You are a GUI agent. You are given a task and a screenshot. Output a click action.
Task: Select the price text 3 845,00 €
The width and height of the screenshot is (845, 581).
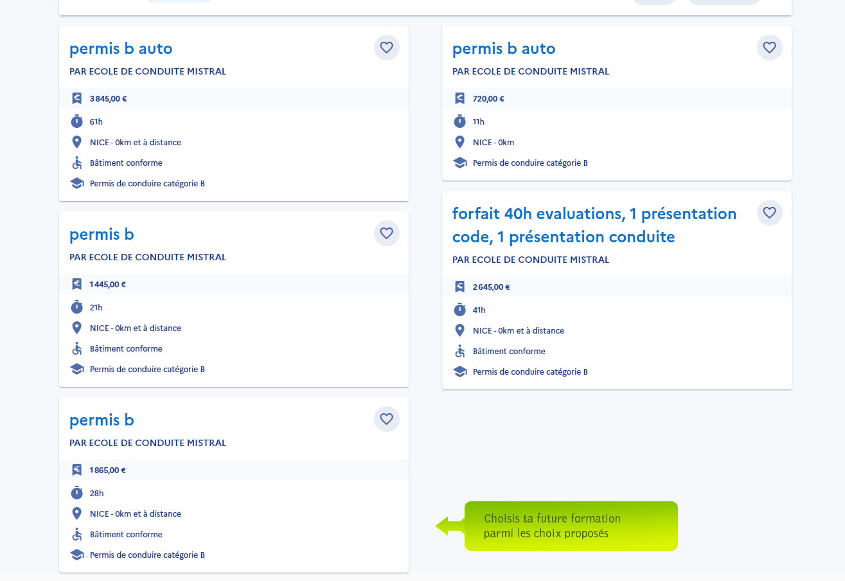pyautogui.click(x=108, y=99)
